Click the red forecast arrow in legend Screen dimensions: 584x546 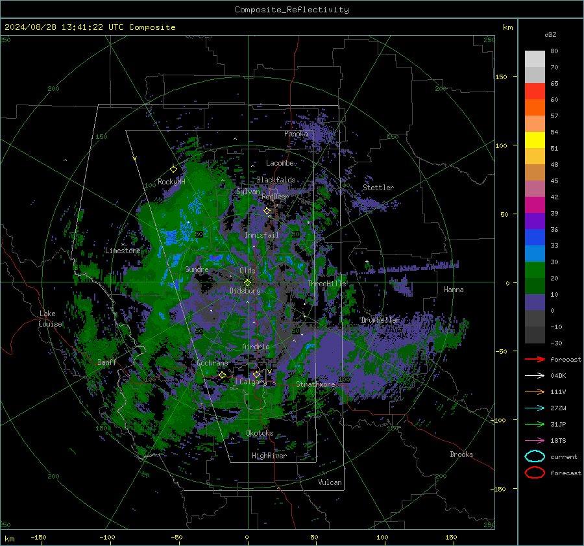pyautogui.click(x=535, y=359)
